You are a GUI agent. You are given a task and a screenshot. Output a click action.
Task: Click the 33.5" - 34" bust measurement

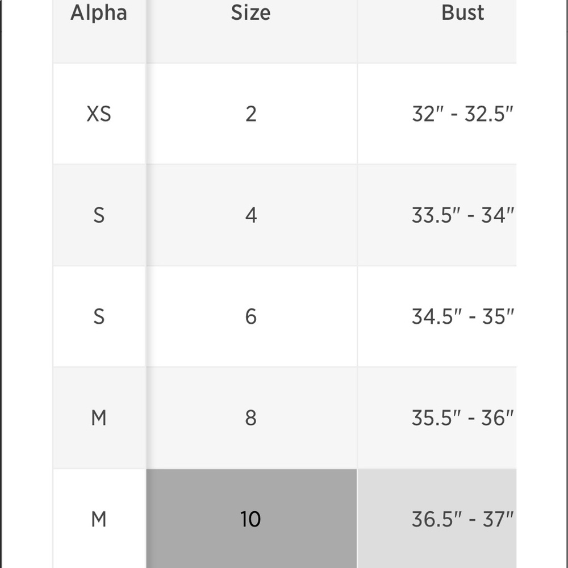(x=462, y=215)
